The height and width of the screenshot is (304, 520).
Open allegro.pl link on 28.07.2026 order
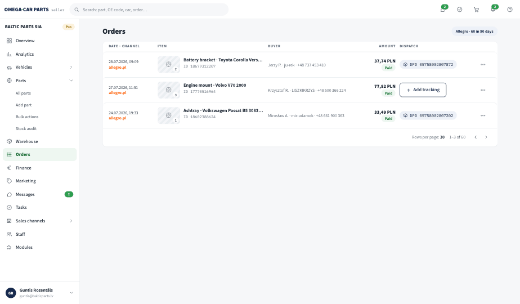(118, 68)
